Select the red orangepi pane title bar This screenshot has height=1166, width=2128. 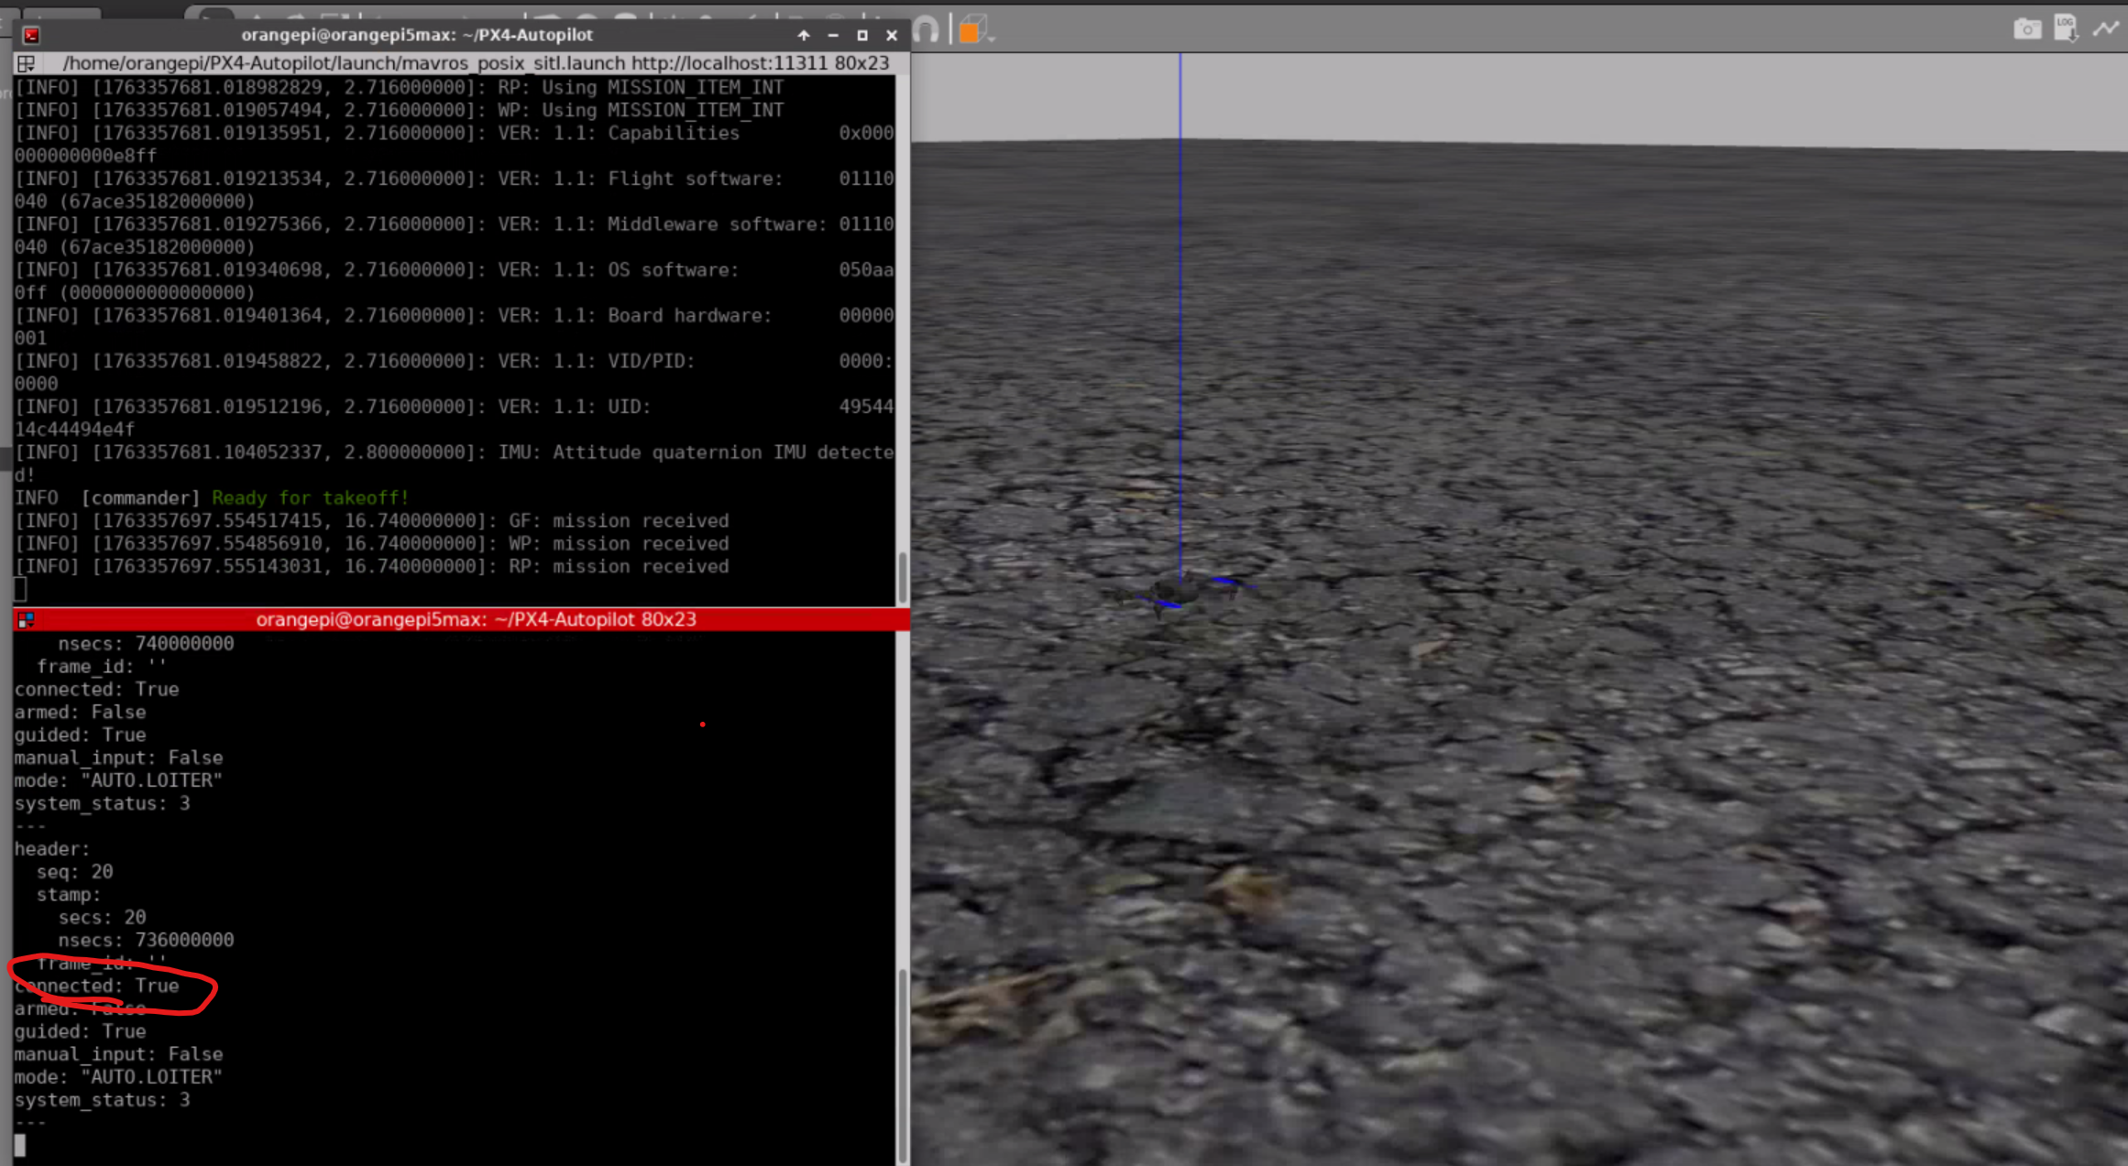[475, 620]
